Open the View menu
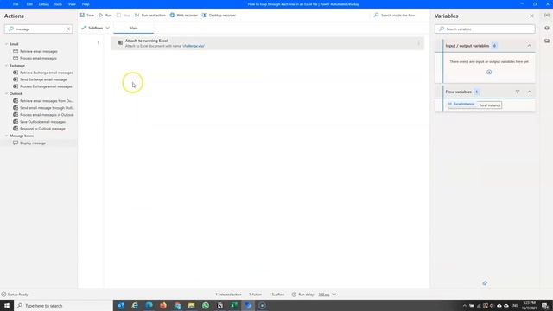 (x=72, y=4)
